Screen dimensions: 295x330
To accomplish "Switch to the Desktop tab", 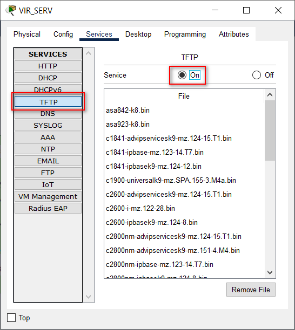I will (x=138, y=34).
